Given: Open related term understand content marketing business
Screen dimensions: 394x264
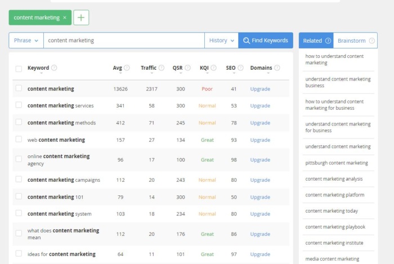Looking at the screenshot, I should 338,82.
